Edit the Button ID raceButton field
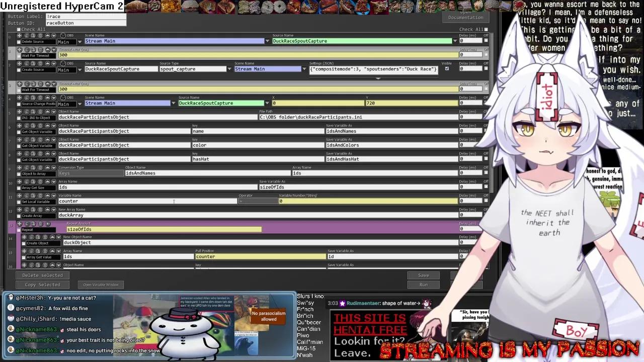 86,23
